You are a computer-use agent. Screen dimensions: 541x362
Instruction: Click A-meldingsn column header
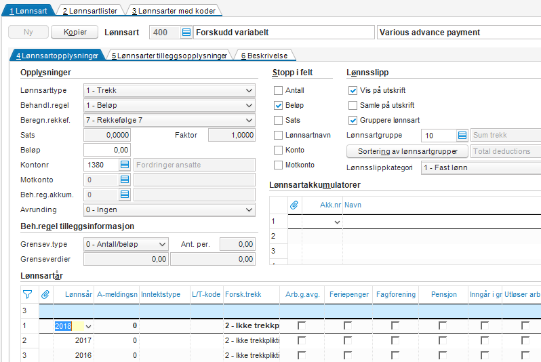click(117, 294)
